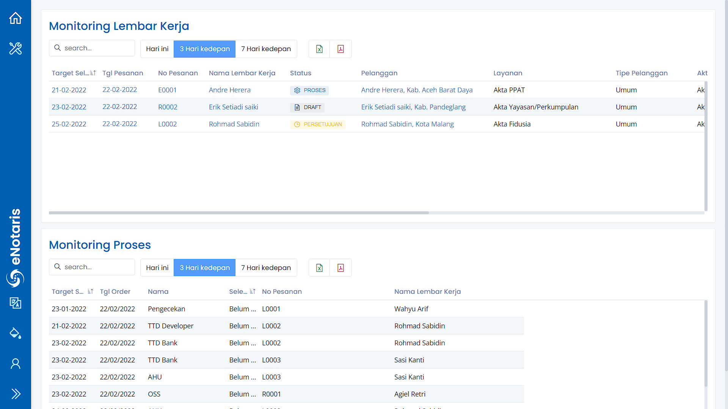Select 3 Hari kedepan in Monitoring Proses

(x=205, y=268)
